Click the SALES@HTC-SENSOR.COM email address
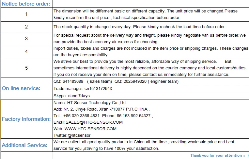The height and width of the screenshot is (159, 249). (94, 122)
